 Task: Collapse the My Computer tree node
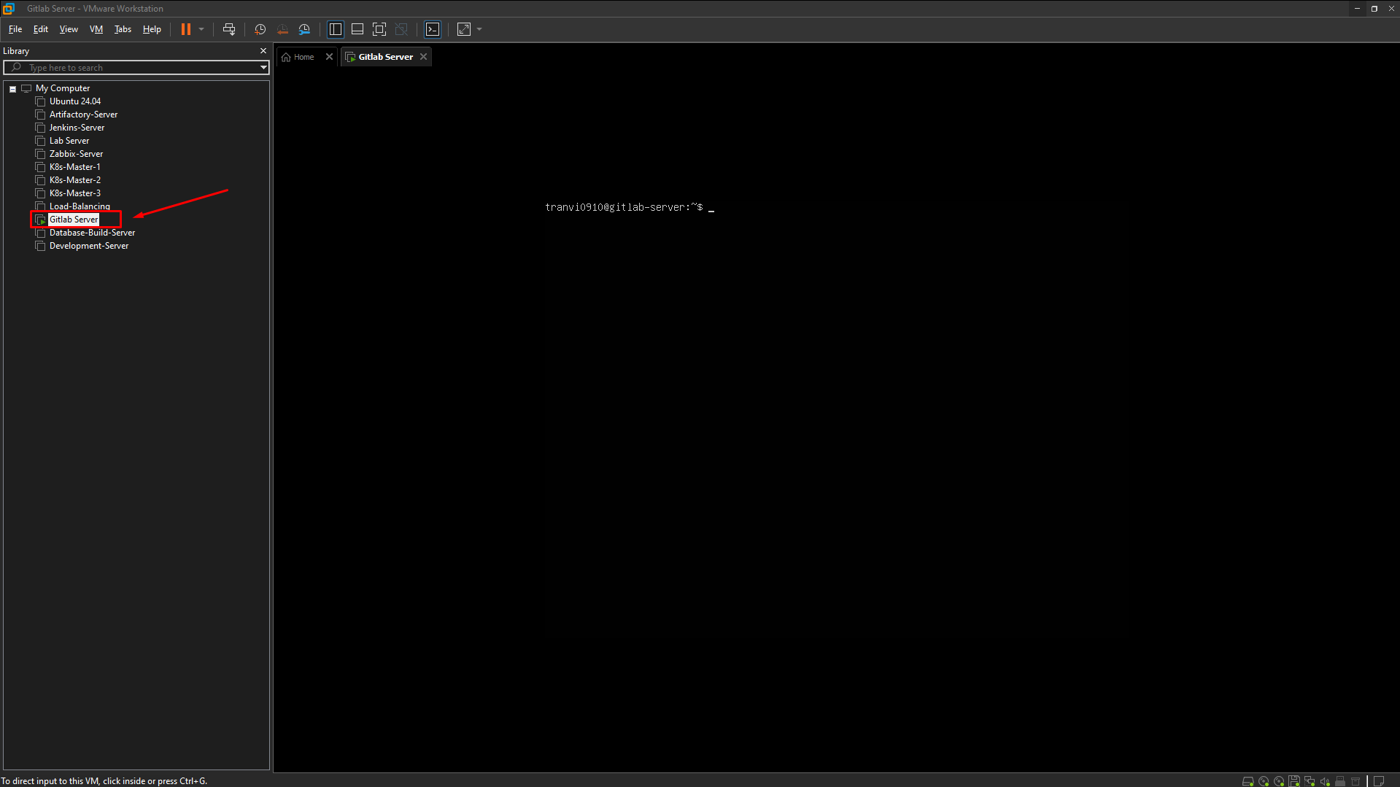tap(12, 89)
